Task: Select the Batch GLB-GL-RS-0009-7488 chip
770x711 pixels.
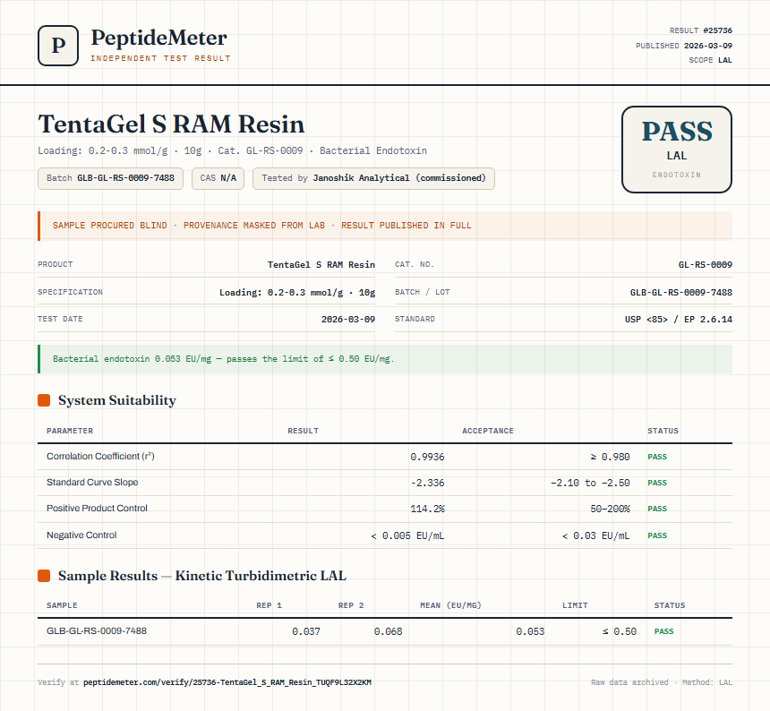Action: click(110, 178)
